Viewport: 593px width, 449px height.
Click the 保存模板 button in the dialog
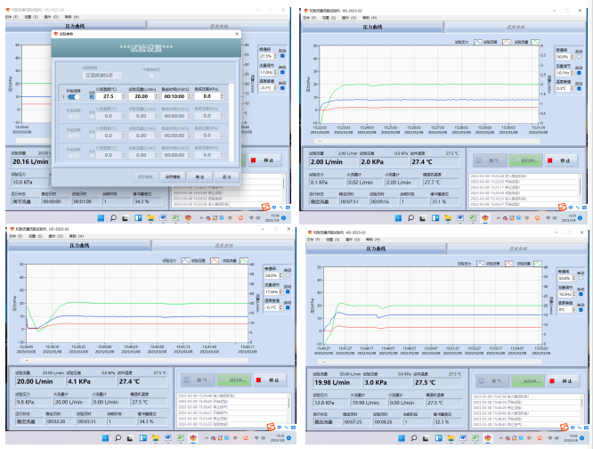pyautogui.click(x=173, y=176)
